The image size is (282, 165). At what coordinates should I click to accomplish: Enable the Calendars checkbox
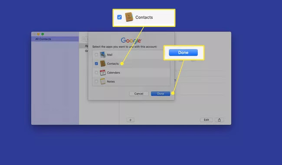point(96,72)
